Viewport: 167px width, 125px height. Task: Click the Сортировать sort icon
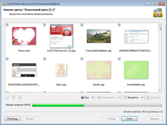click(99, 97)
